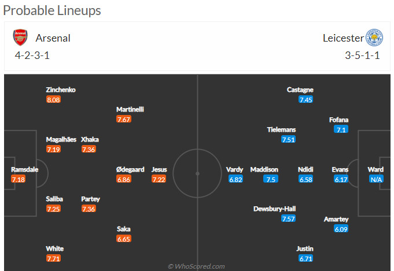The image size is (394, 271).
Task: Open the Leicester team name link
Action: [343, 38]
